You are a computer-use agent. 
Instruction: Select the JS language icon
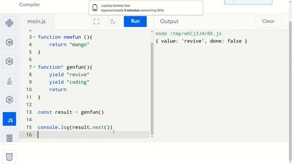[x=9, y=119]
